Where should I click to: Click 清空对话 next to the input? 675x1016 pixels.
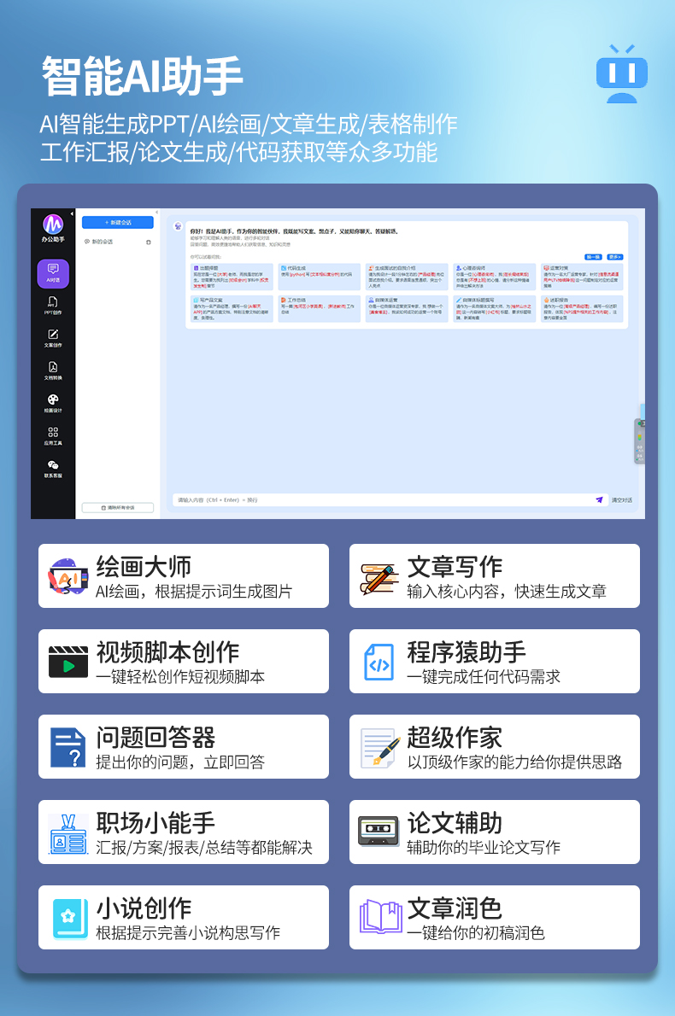point(621,499)
